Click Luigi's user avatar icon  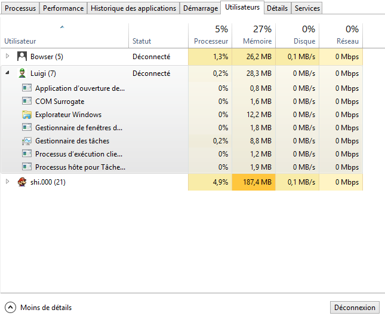click(x=22, y=73)
